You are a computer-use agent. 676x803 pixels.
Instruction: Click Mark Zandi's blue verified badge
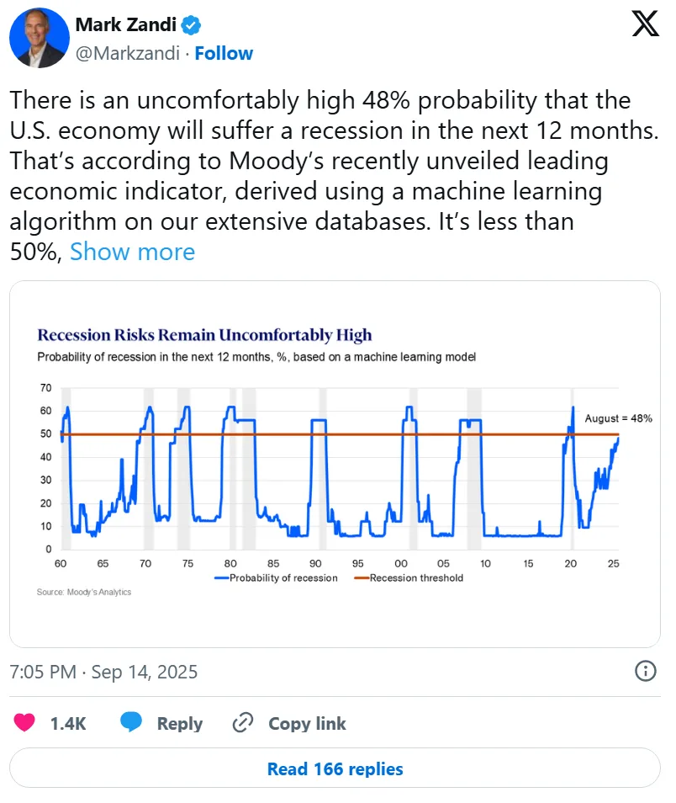coord(192,24)
